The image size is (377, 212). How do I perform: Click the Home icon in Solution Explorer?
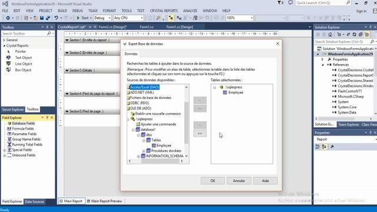click(330, 35)
